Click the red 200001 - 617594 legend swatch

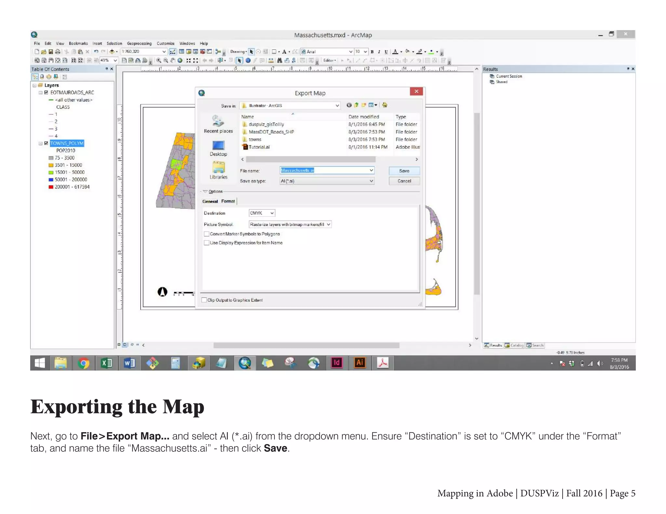point(51,187)
